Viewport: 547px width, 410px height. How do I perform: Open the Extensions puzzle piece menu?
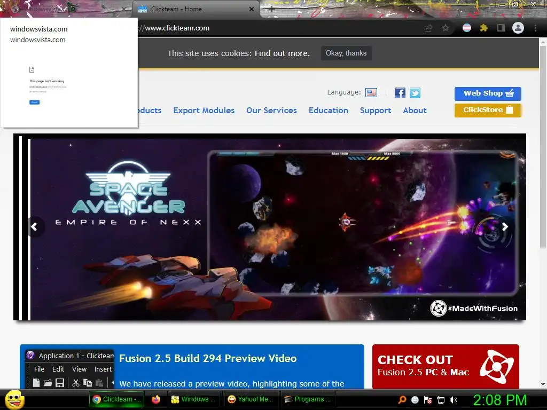(x=483, y=28)
